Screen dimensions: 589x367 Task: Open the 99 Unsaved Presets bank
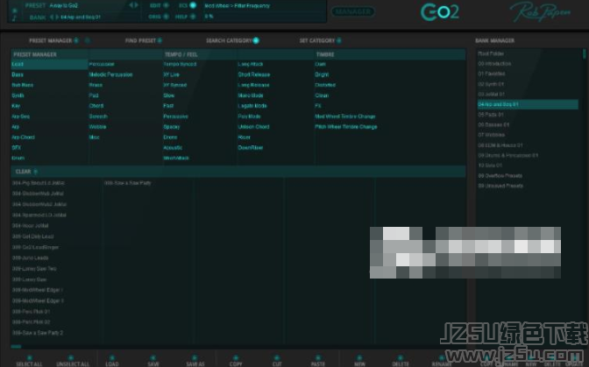point(500,186)
